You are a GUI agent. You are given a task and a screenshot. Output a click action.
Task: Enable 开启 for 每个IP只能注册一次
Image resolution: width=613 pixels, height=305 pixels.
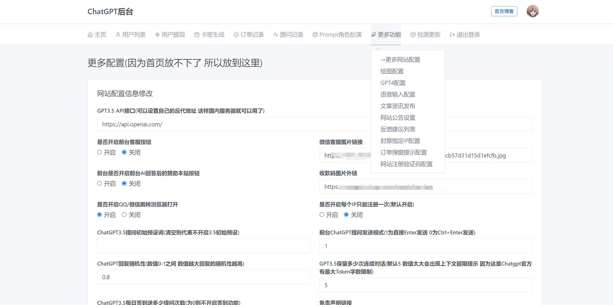pyautogui.click(x=321, y=215)
